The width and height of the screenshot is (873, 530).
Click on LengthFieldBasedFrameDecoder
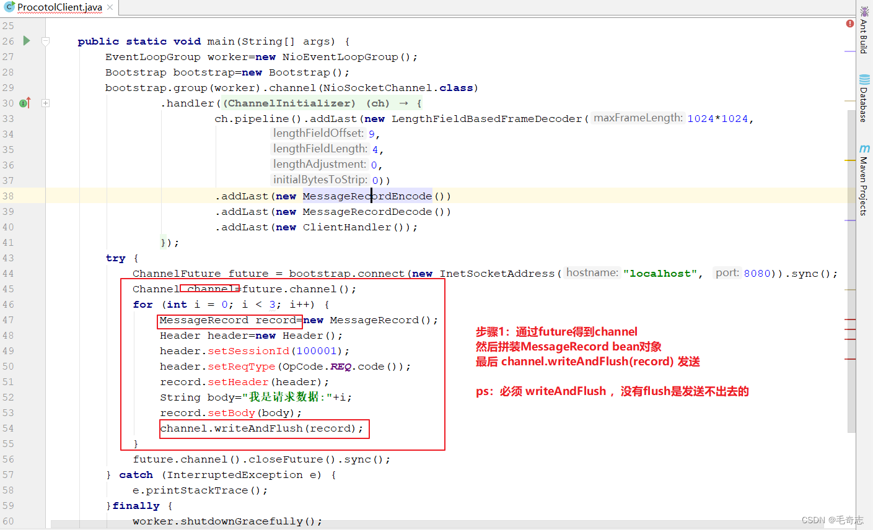pyautogui.click(x=487, y=119)
